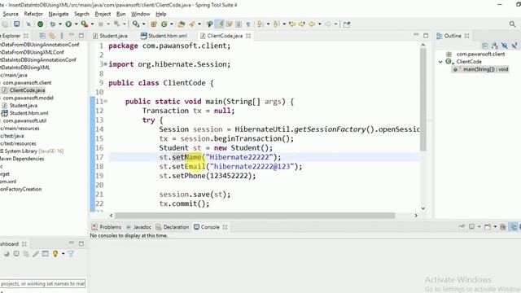521x293 pixels.
Task: Switch to the Problems tab
Action: tap(107, 227)
